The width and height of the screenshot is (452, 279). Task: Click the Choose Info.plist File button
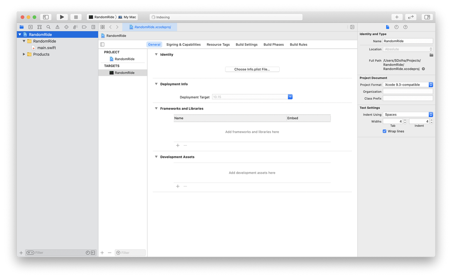[252, 69]
